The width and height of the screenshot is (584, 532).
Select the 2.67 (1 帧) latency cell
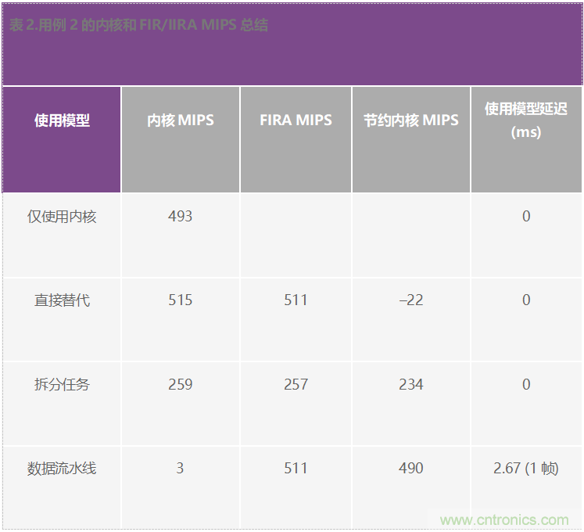coord(526,469)
